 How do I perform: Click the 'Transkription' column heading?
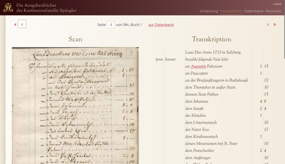(x=211, y=39)
